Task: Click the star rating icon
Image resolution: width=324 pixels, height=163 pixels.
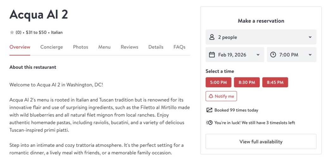Action: point(12,32)
